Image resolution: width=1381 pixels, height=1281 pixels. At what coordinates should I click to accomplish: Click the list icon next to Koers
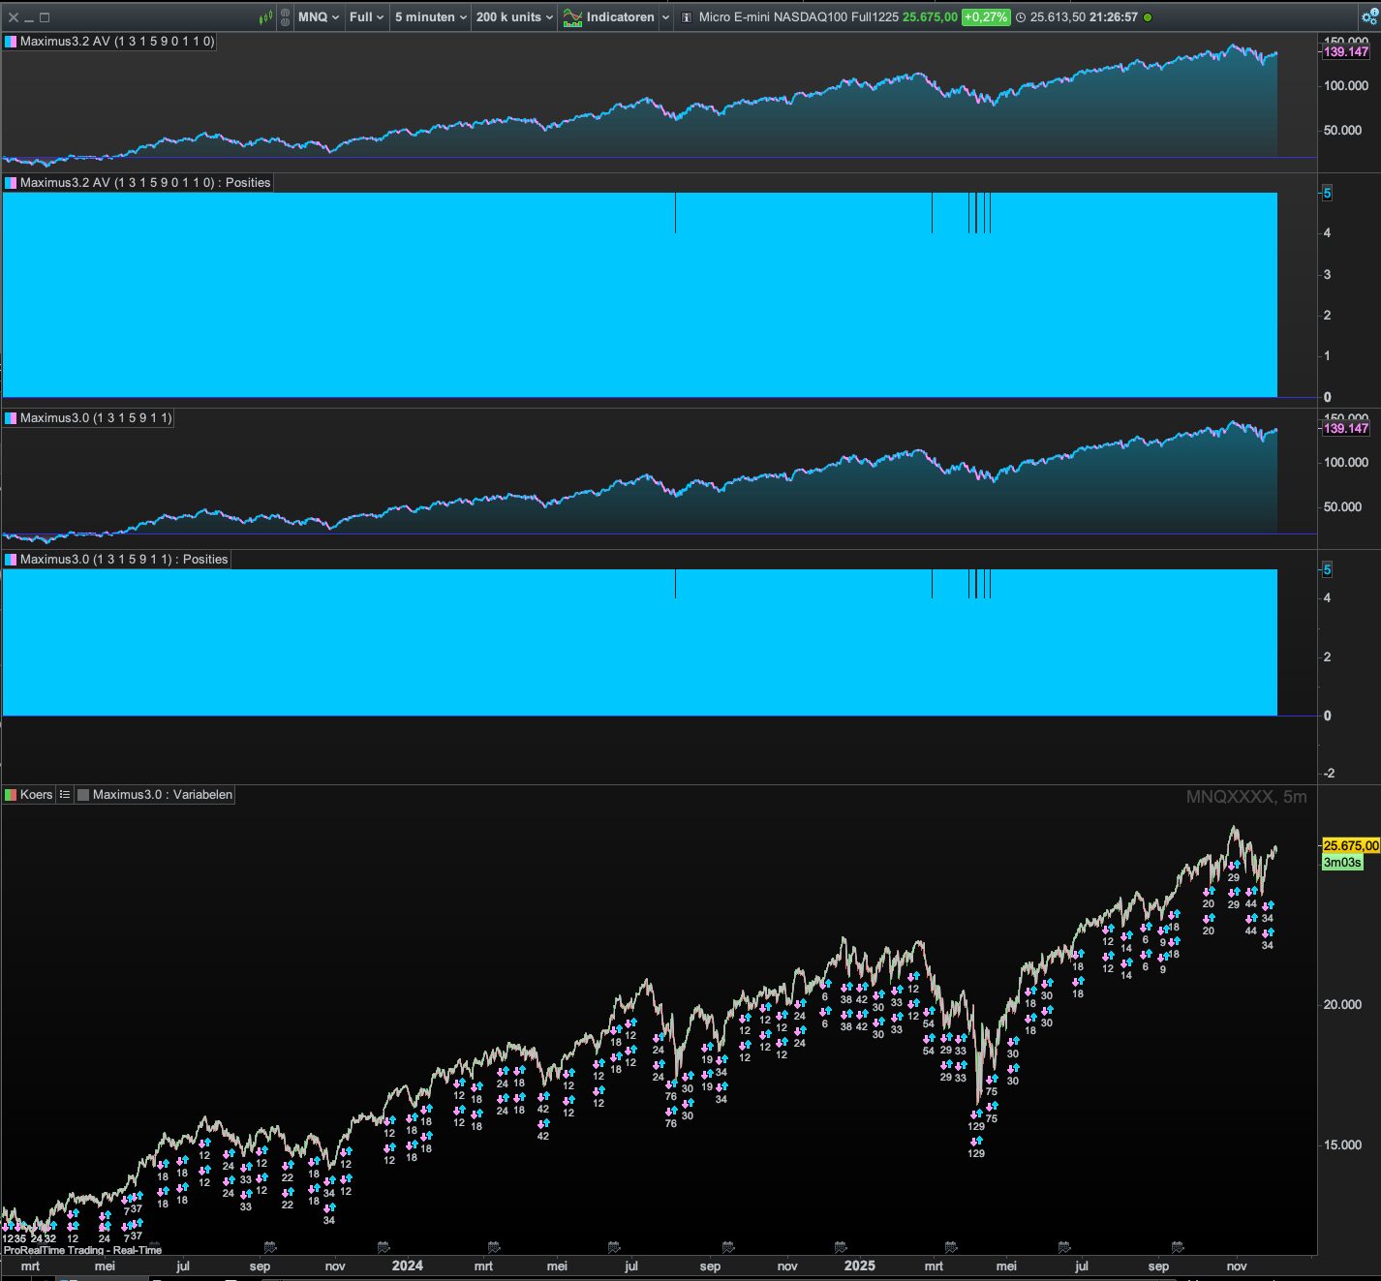point(65,794)
